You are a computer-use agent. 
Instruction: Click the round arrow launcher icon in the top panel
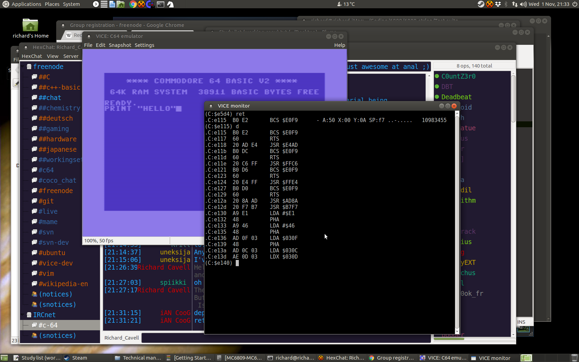[96, 4]
